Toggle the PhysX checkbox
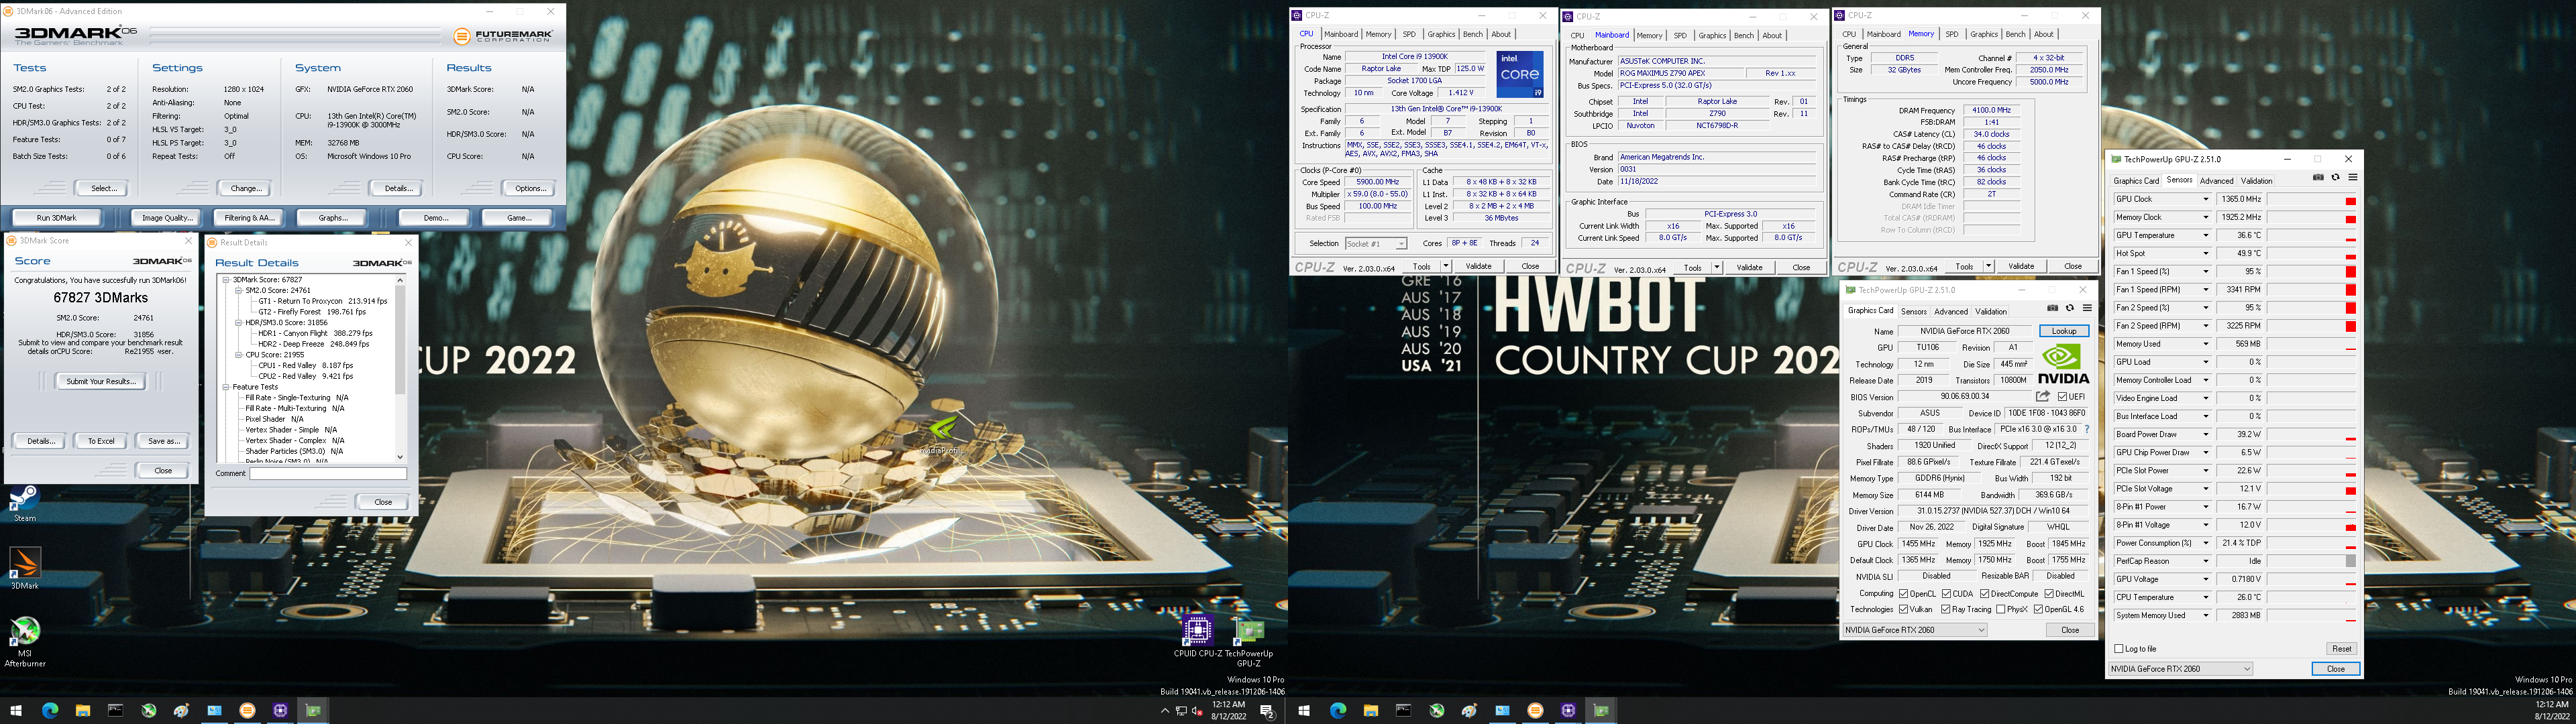Image resolution: width=2576 pixels, height=724 pixels. coord(2000,609)
